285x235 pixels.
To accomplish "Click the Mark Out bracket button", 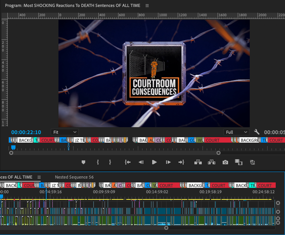I will point(110,162).
